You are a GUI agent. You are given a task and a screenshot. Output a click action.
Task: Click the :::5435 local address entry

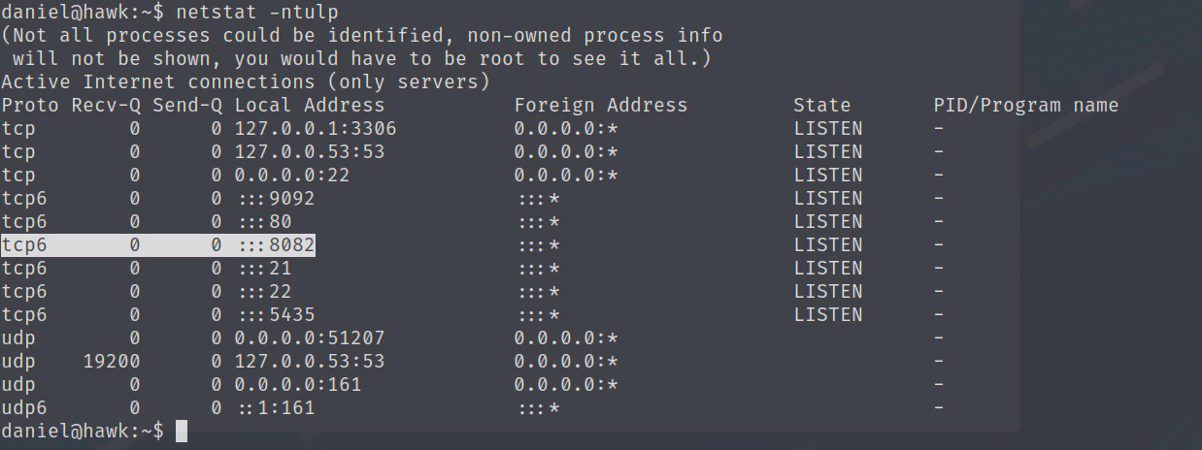[276, 315]
